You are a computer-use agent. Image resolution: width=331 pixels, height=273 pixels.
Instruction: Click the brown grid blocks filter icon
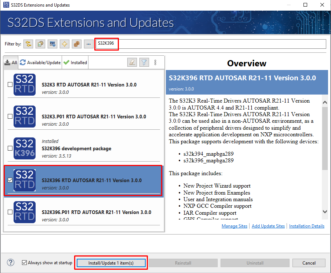[77, 44]
